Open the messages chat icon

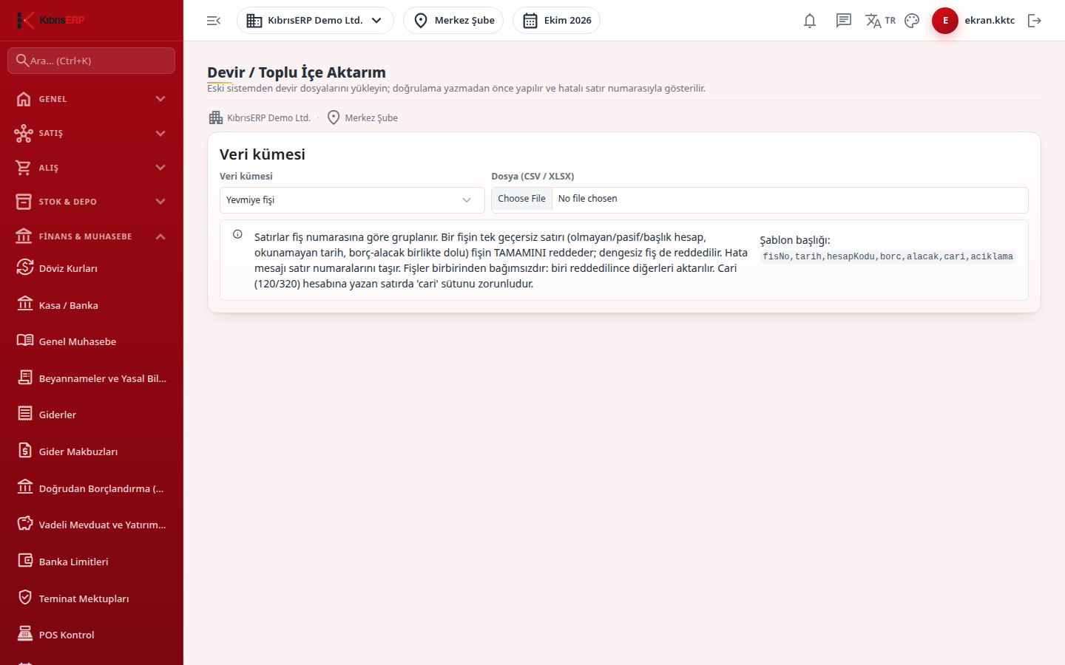click(x=844, y=21)
